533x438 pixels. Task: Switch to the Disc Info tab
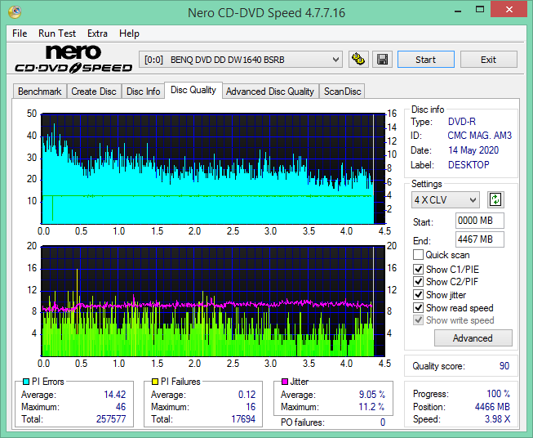[143, 92]
